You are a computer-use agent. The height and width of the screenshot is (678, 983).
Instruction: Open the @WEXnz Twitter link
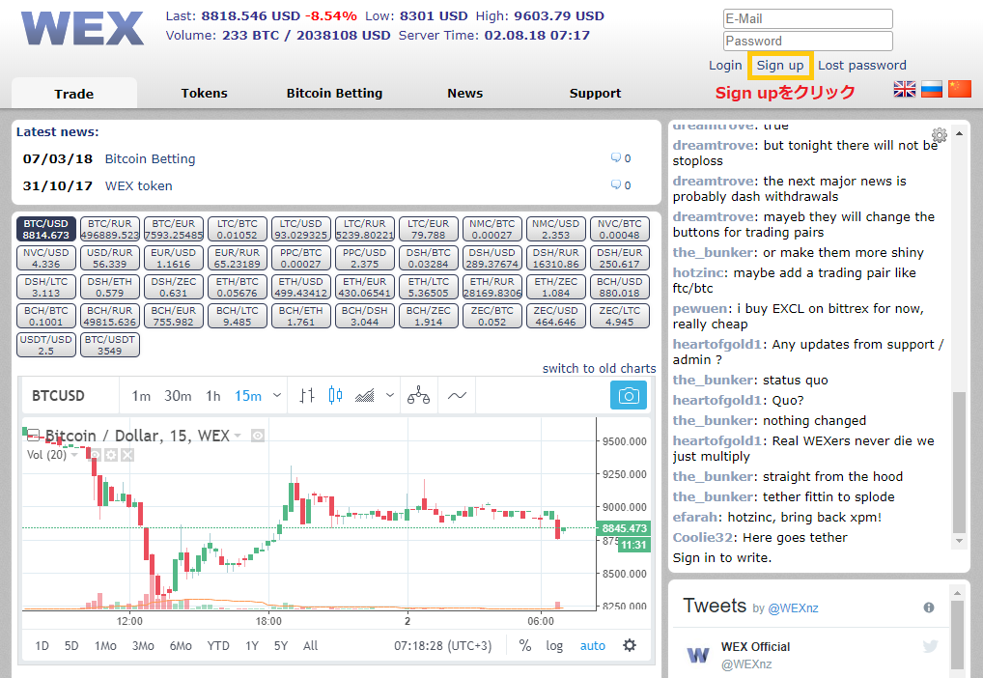coord(793,607)
